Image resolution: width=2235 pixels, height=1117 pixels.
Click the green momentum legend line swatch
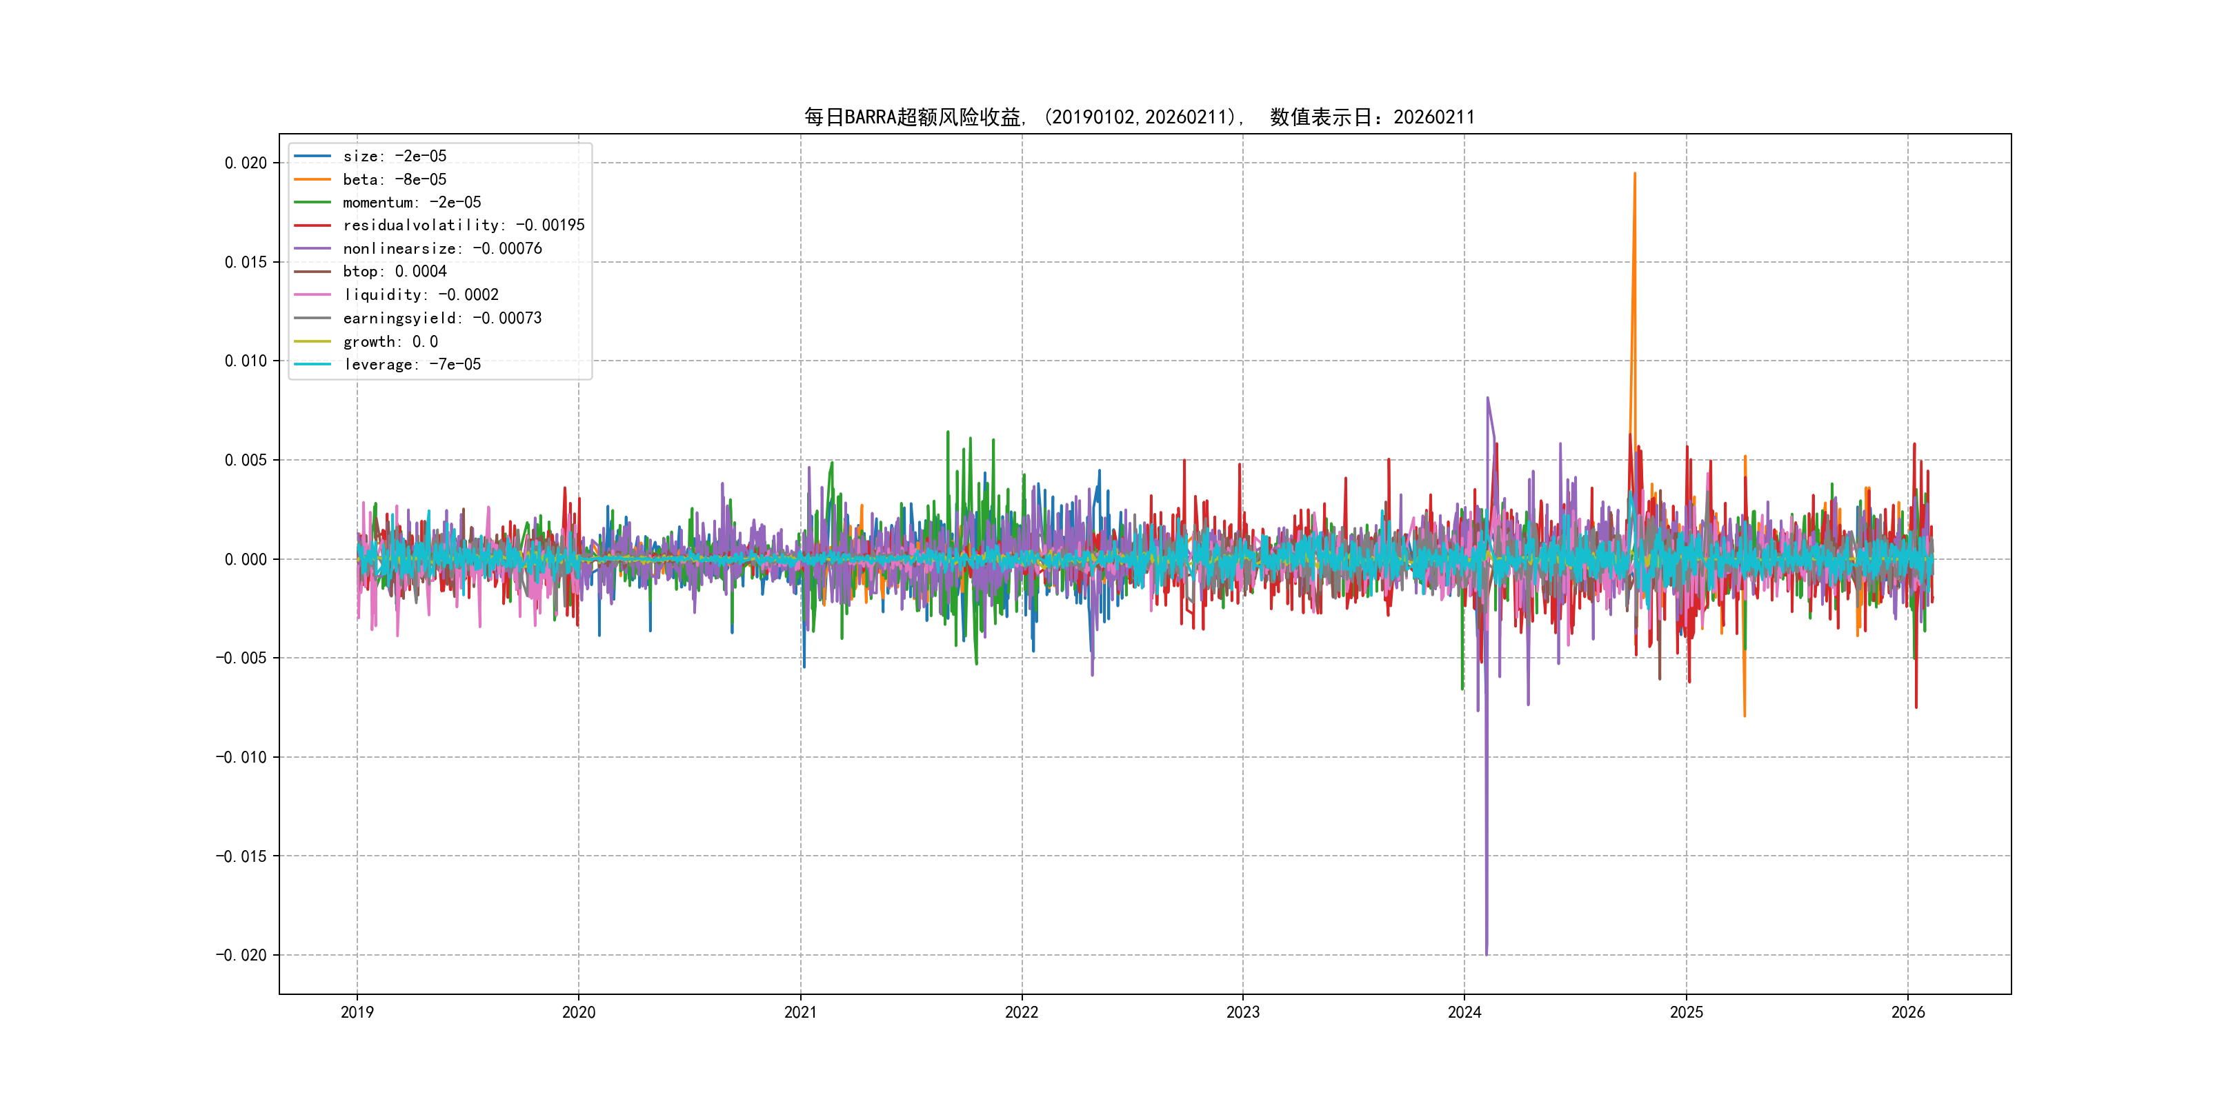pyautogui.click(x=312, y=202)
